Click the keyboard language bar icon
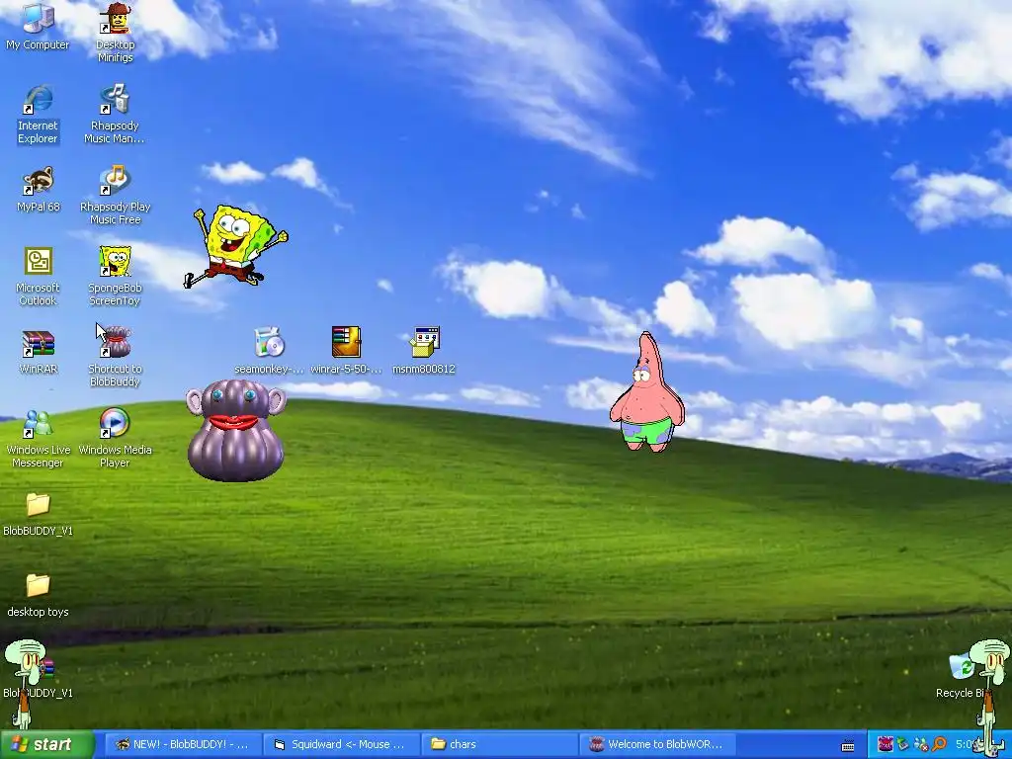Screen dimensions: 1012x759 click(848, 745)
